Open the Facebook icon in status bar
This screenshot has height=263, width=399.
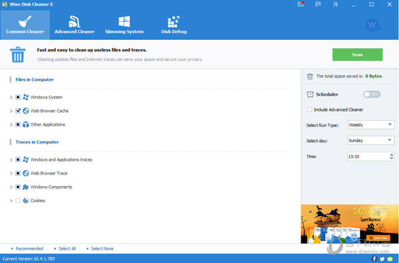point(374,258)
